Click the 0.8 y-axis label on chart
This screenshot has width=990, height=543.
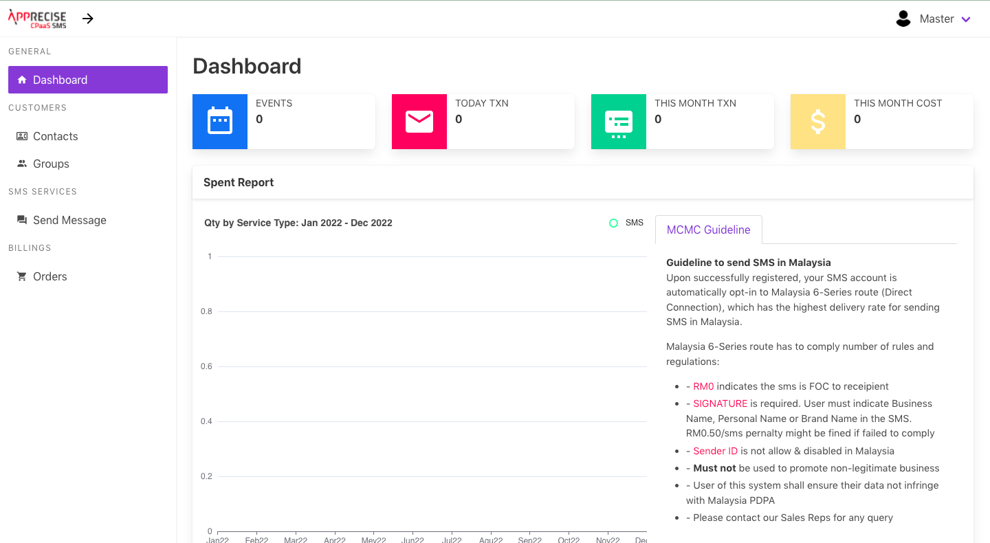(206, 311)
